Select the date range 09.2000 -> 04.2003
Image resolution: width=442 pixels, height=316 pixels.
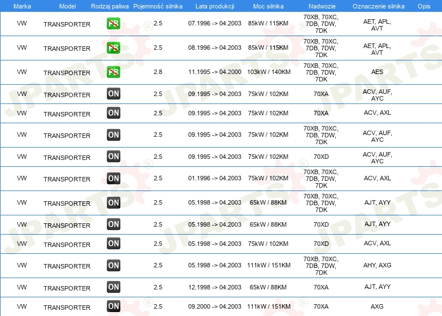(215, 306)
